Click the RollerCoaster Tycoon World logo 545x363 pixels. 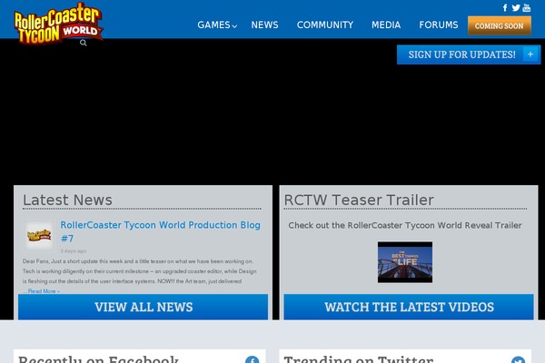pos(58,24)
